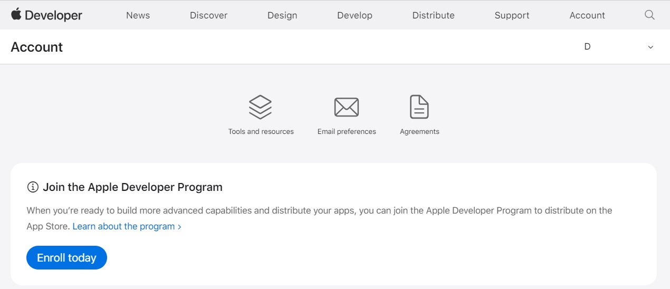Open the News menu item

pos(138,15)
